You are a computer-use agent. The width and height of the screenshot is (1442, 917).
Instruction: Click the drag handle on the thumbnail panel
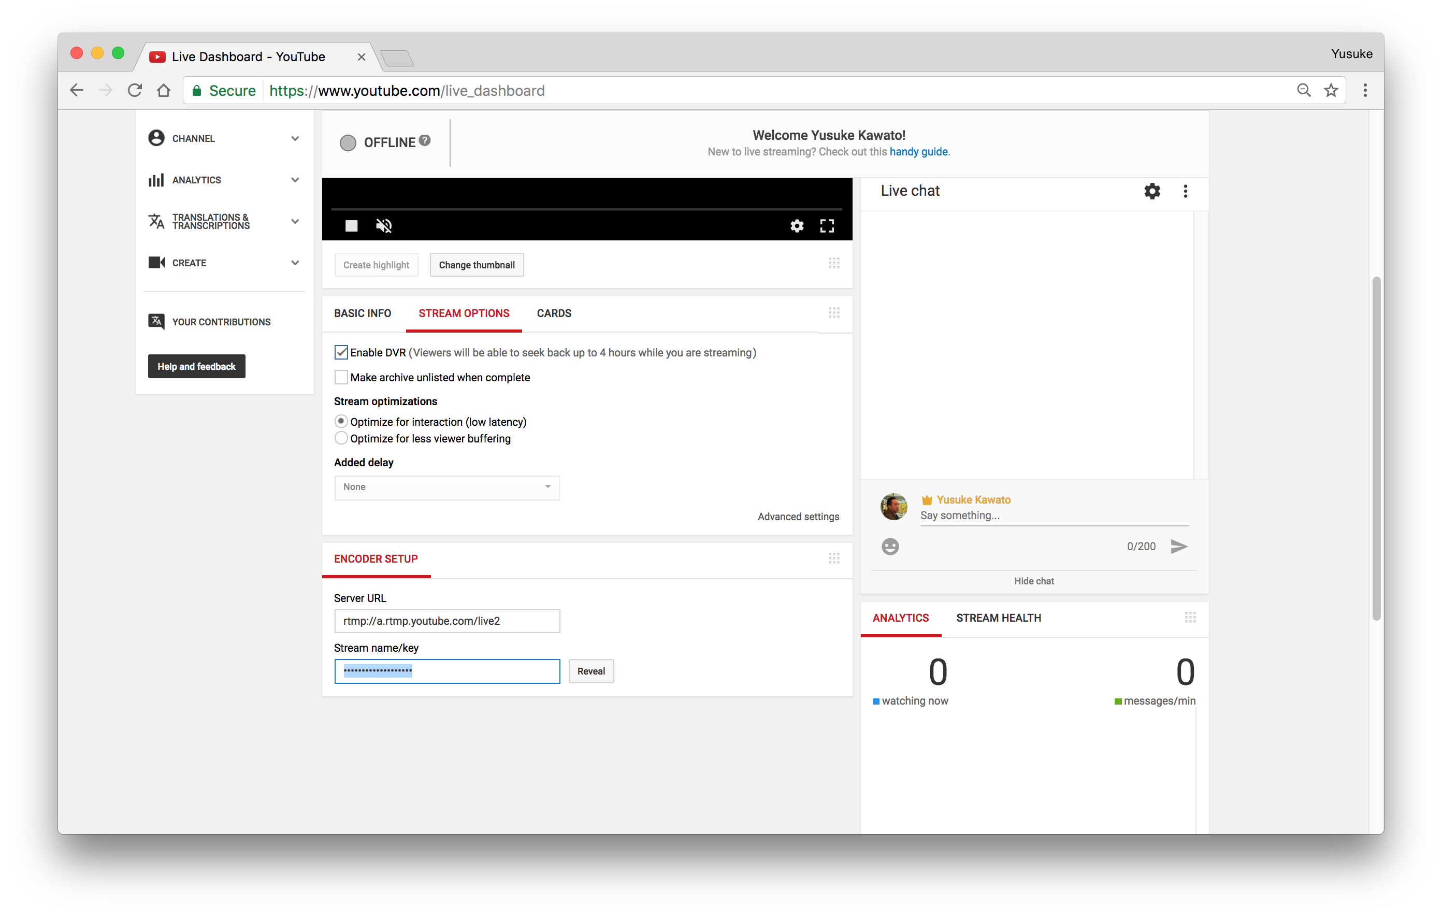pos(833,263)
